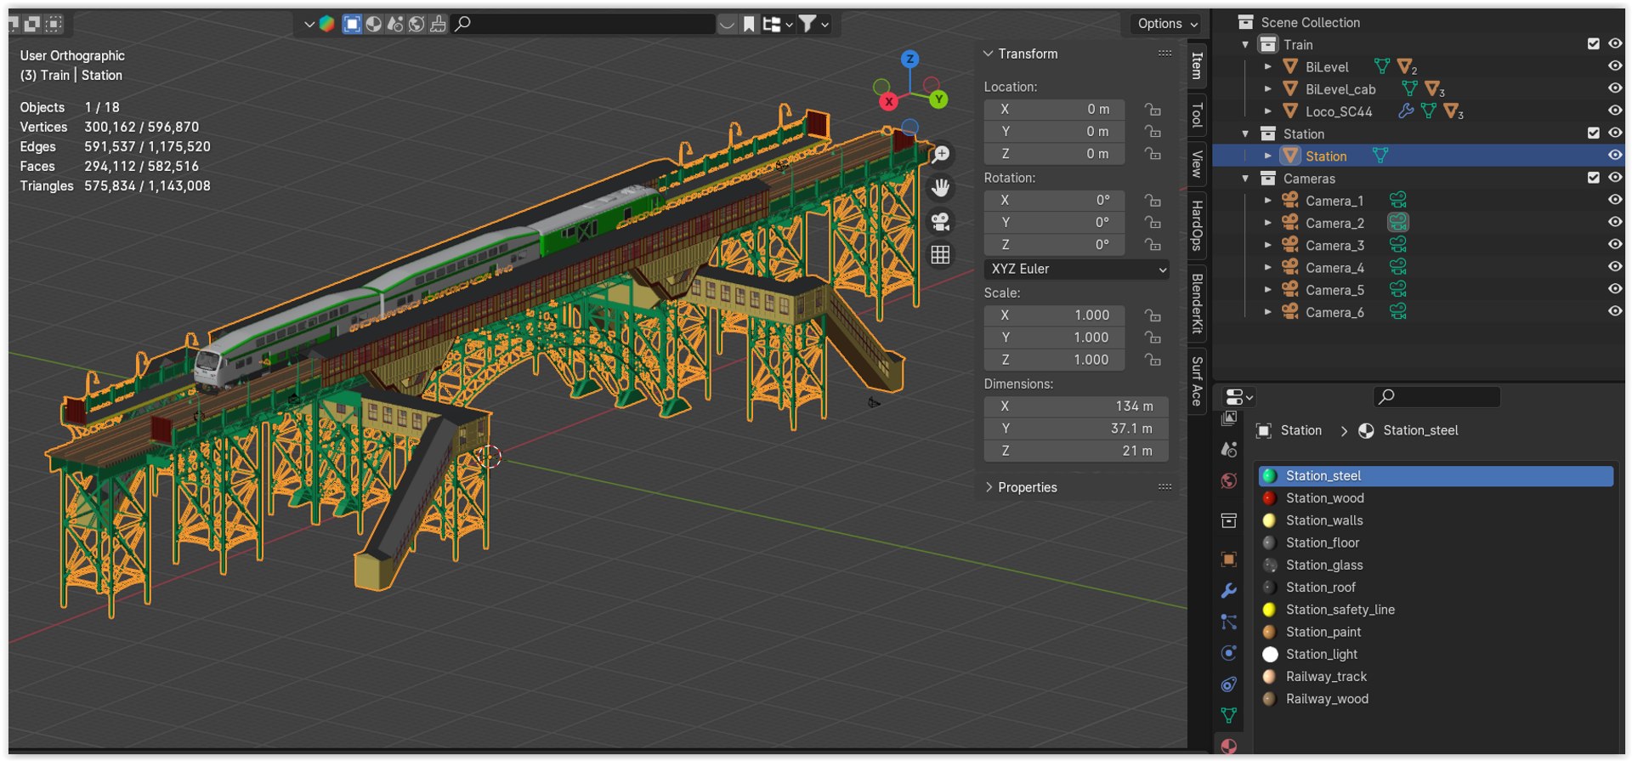This screenshot has width=1632, height=761.
Task: Select the BlenderKit HDR world asset icon
Action: pyautogui.click(x=416, y=24)
